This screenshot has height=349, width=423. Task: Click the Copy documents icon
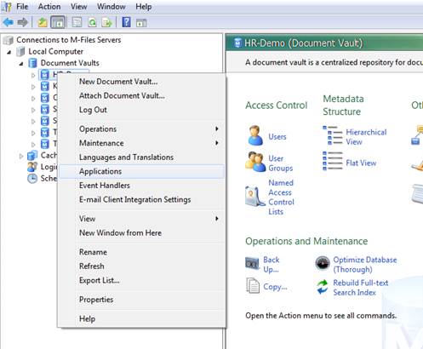(x=253, y=285)
